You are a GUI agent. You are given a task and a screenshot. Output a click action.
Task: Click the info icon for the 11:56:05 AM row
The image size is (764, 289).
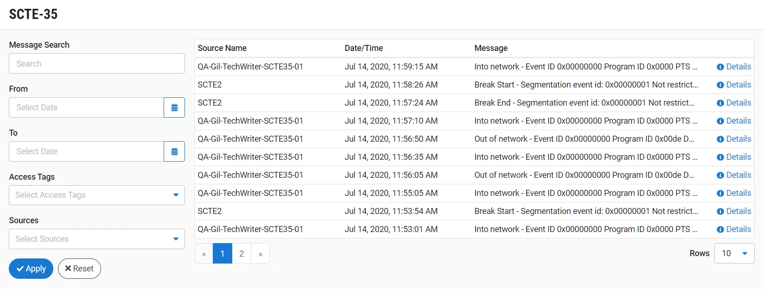720,175
